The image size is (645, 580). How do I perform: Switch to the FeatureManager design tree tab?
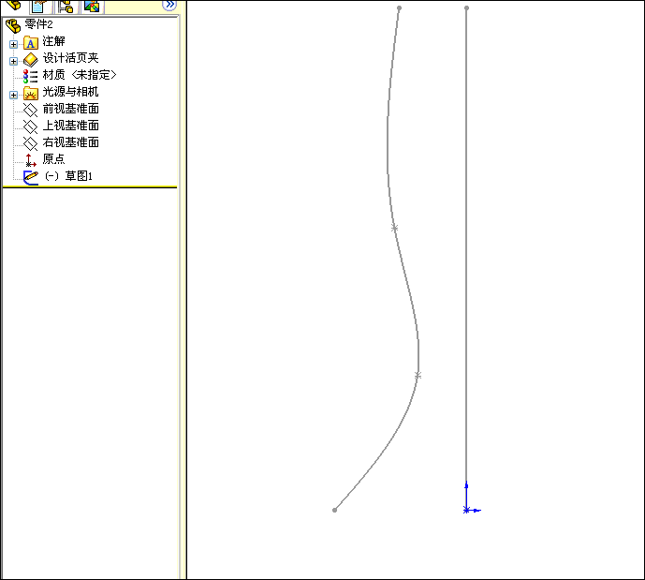pyautogui.click(x=14, y=6)
